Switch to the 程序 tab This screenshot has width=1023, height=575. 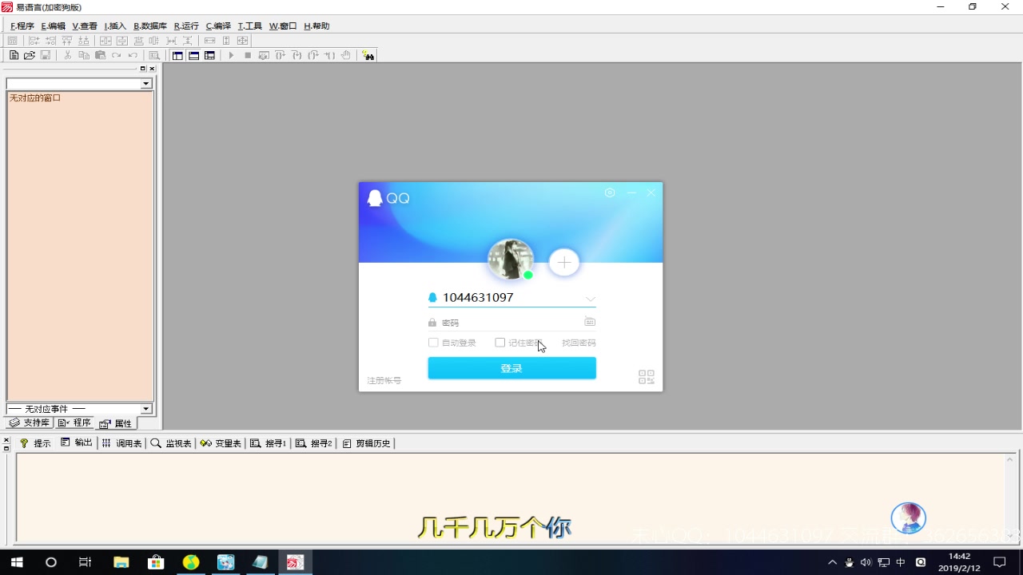coord(74,423)
